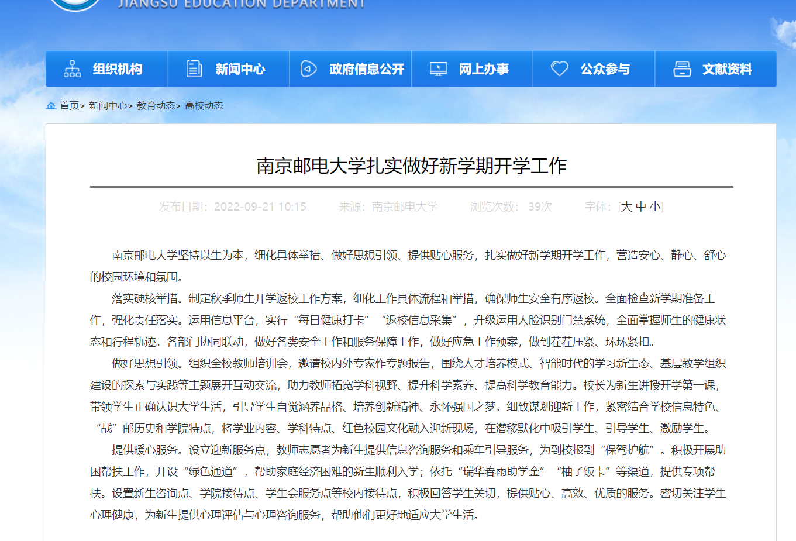This screenshot has height=541, width=796.
Task: Go to 首页 via breadcrumb
Action: pyautogui.click(x=70, y=105)
